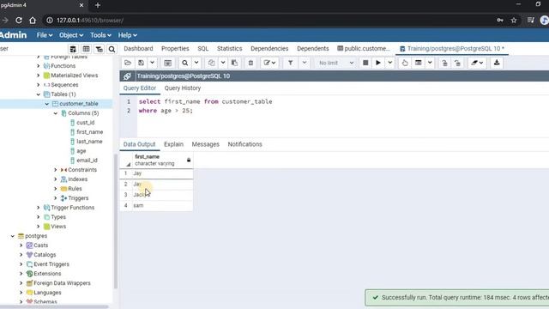Click the Download as CSV icon
Viewport: 549px width, 309px height.
coord(497,63)
